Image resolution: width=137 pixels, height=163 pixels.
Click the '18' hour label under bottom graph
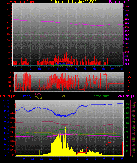point(95,159)
